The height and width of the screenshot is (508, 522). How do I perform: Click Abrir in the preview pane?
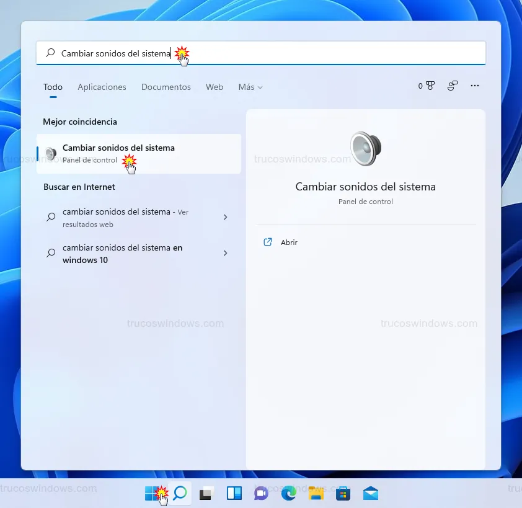pos(289,243)
